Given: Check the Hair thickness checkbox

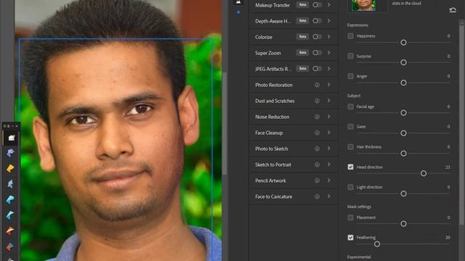Looking at the screenshot, I should [x=350, y=147].
